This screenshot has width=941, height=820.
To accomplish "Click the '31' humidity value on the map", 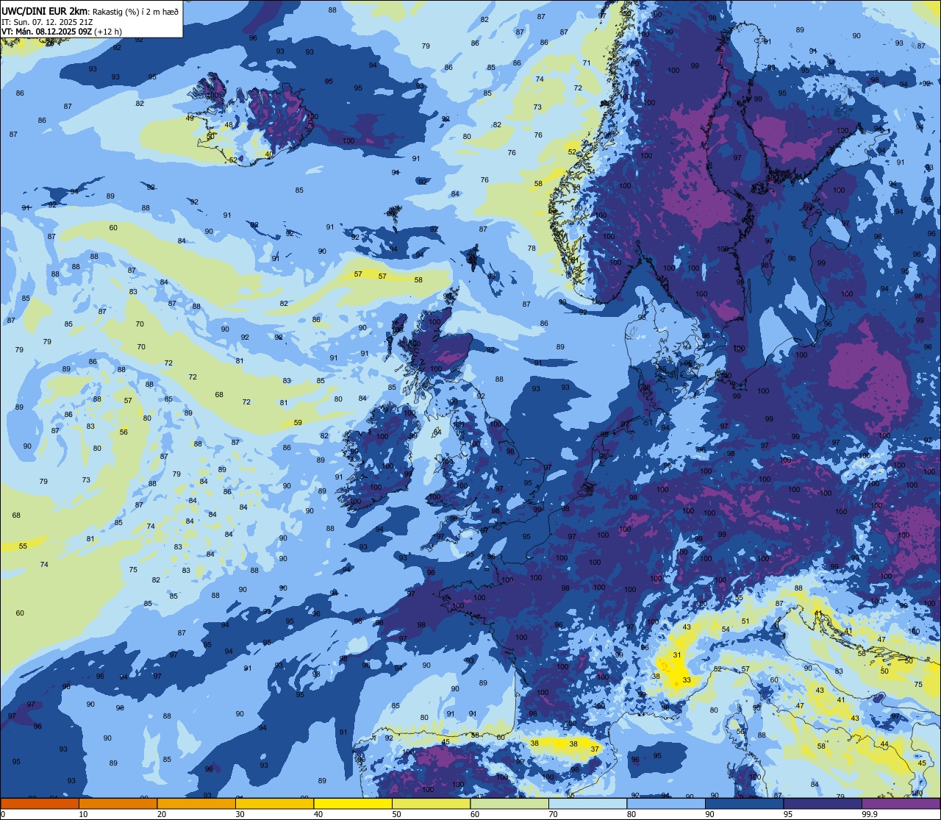I will [x=676, y=655].
